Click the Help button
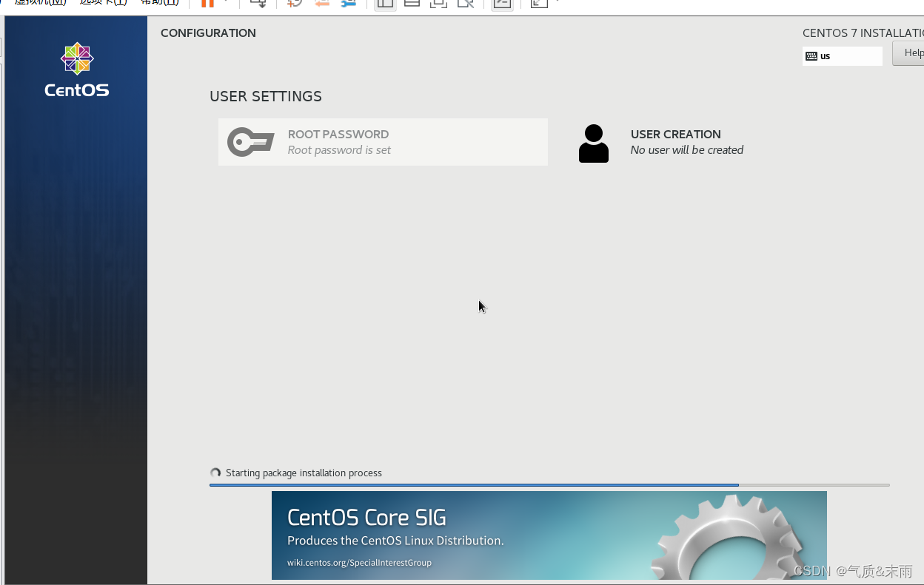The height and width of the screenshot is (585, 924). 909,53
